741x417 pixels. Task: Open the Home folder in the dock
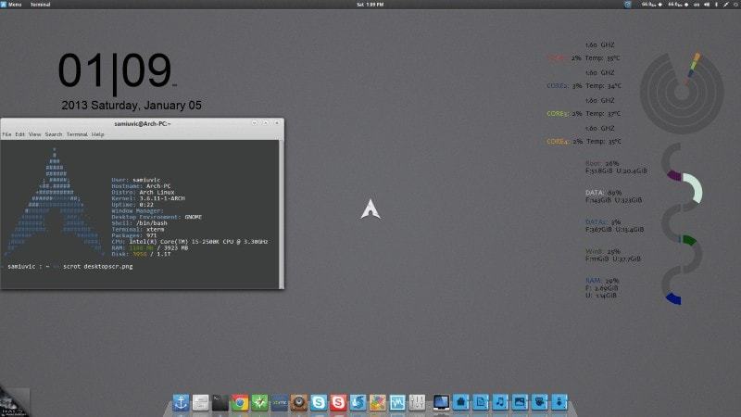[460, 403]
